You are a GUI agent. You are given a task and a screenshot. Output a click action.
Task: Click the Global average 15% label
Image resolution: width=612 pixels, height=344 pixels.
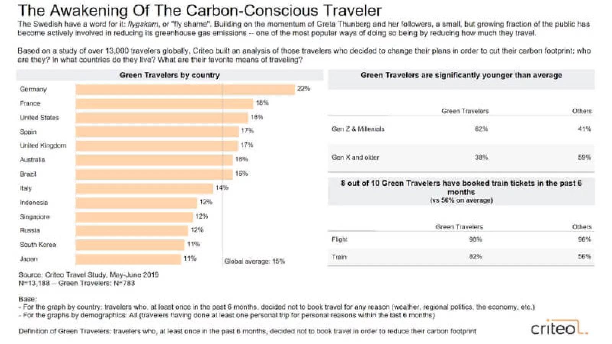tap(254, 261)
